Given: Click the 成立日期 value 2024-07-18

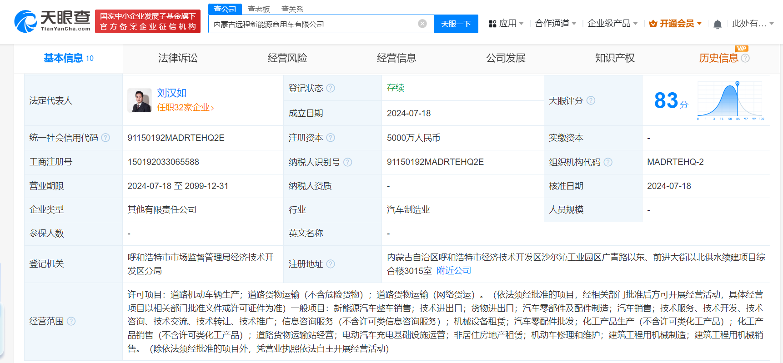Looking at the screenshot, I should pos(409,113).
